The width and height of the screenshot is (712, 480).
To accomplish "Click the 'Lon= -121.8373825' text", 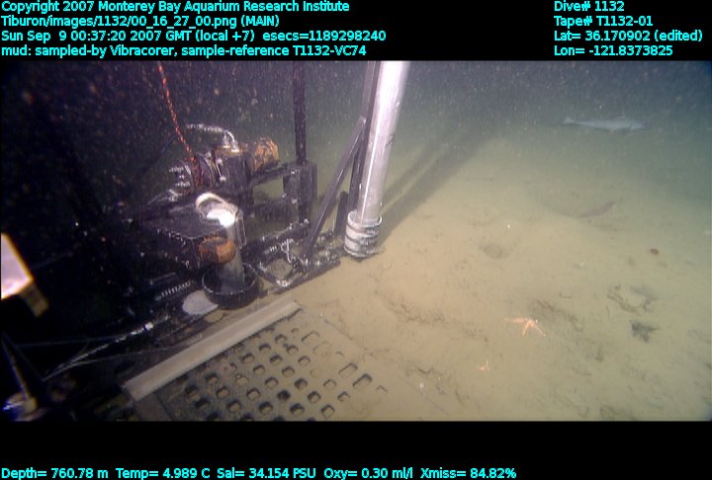I will point(613,50).
